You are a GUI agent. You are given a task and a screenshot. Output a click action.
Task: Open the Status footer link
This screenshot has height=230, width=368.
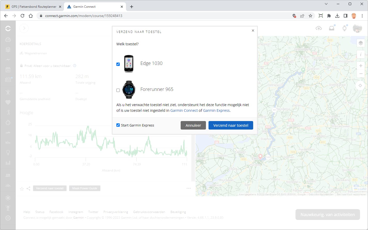point(40,212)
